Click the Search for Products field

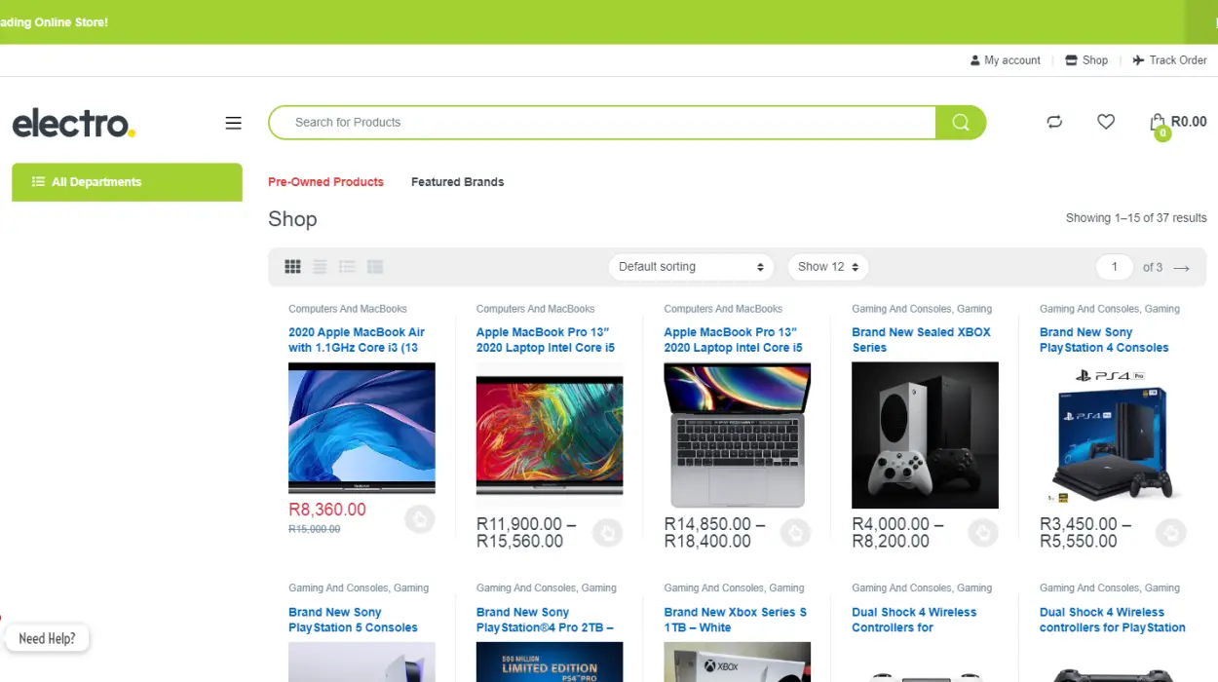(x=602, y=123)
